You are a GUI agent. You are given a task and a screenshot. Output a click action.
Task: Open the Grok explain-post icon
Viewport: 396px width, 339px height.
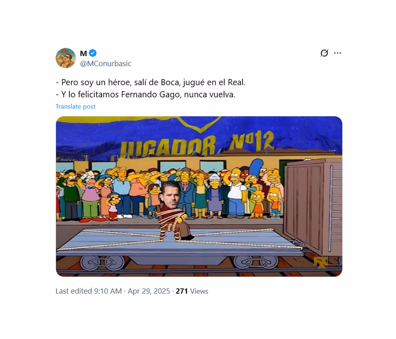pyautogui.click(x=324, y=53)
